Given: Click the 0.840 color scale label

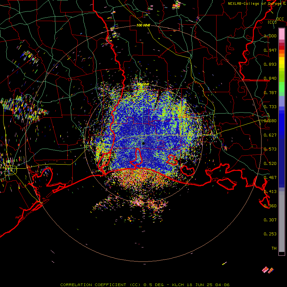Looking at the screenshot, I should coord(270,78).
